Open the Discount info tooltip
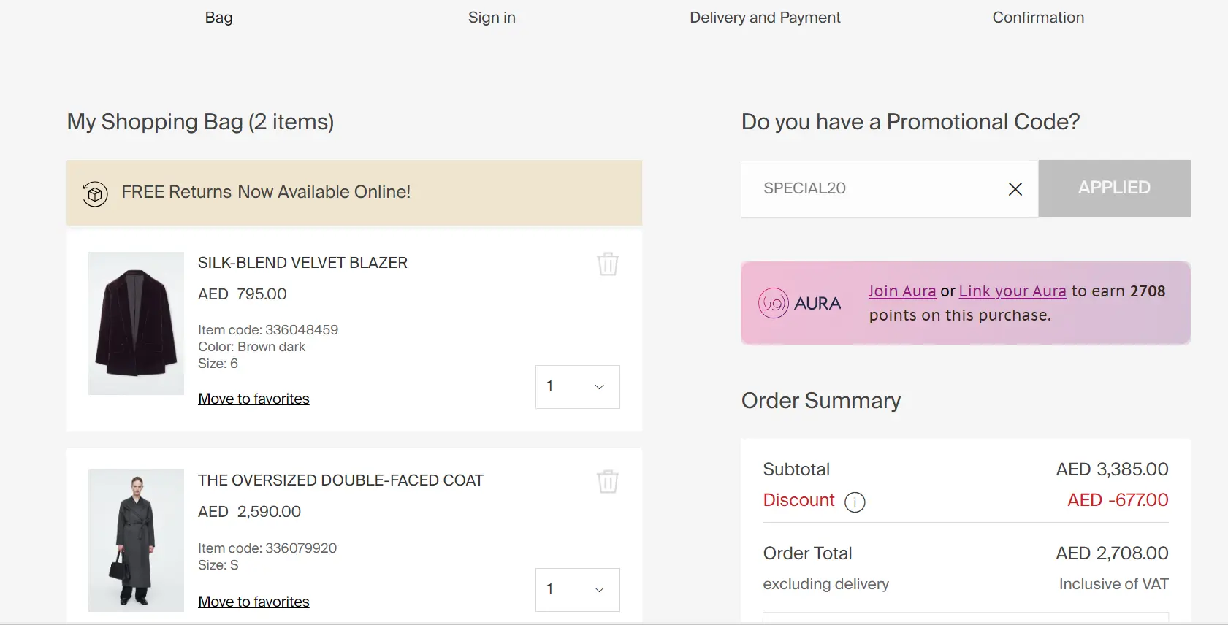1228x625 pixels. [x=855, y=502]
